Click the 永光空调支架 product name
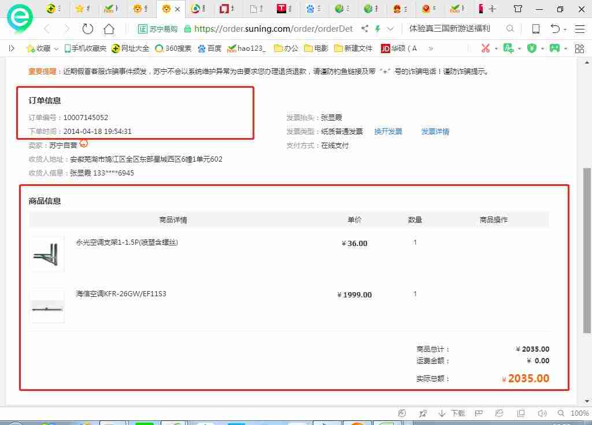The height and width of the screenshot is (425, 592). pos(127,242)
